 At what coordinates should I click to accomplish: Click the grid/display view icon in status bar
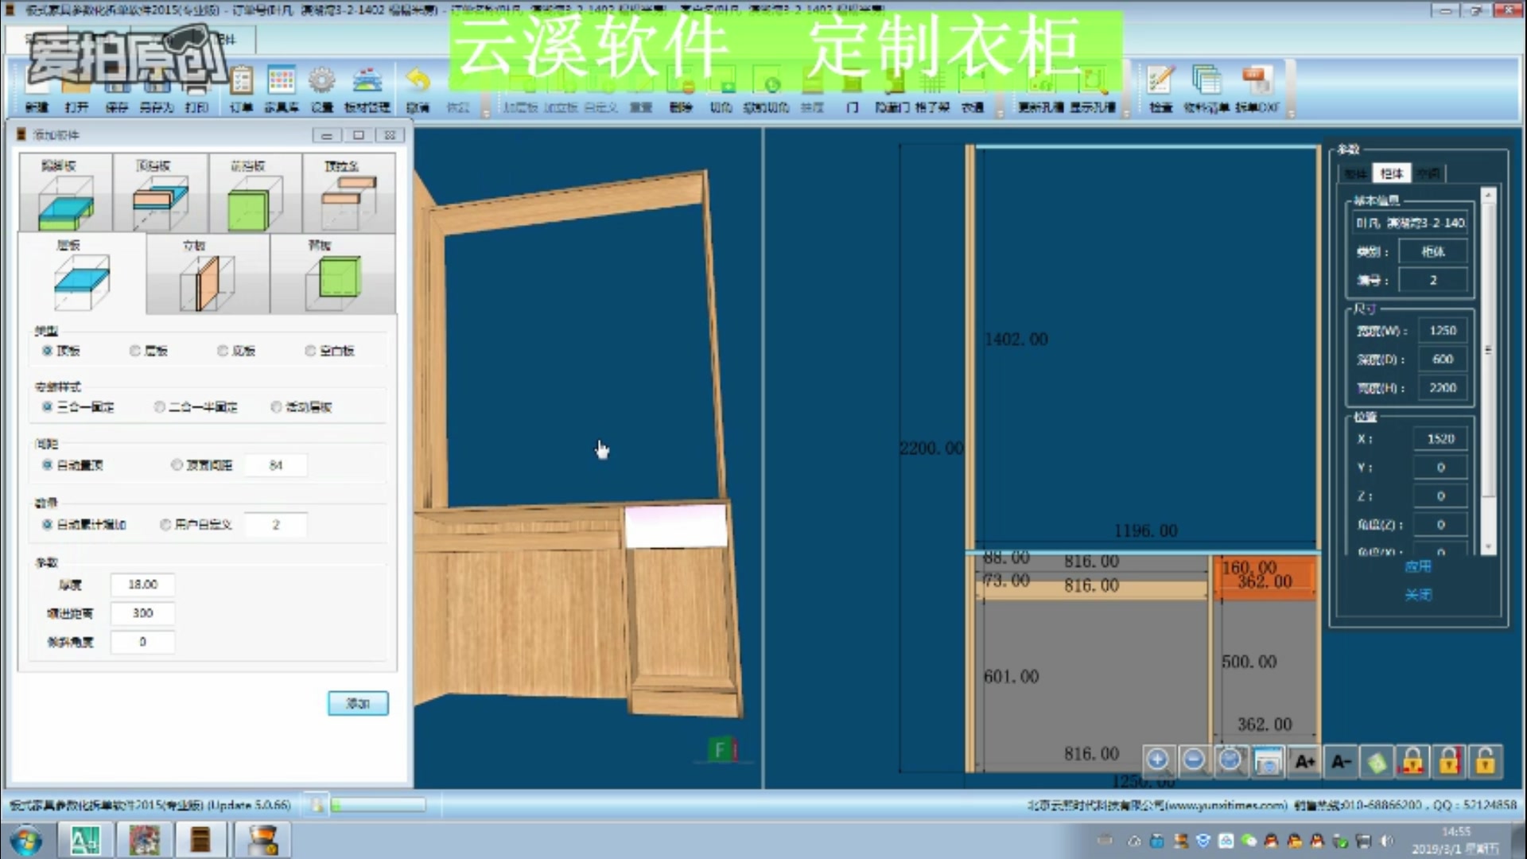(1266, 761)
